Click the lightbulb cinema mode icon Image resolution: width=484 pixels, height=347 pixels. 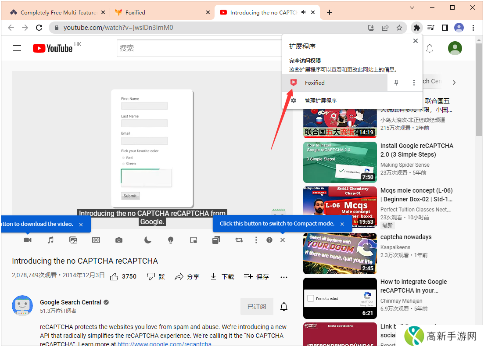click(171, 240)
